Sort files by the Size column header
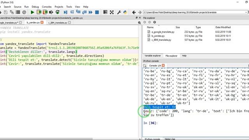This screenshot has height=140, width=249. 178,27
